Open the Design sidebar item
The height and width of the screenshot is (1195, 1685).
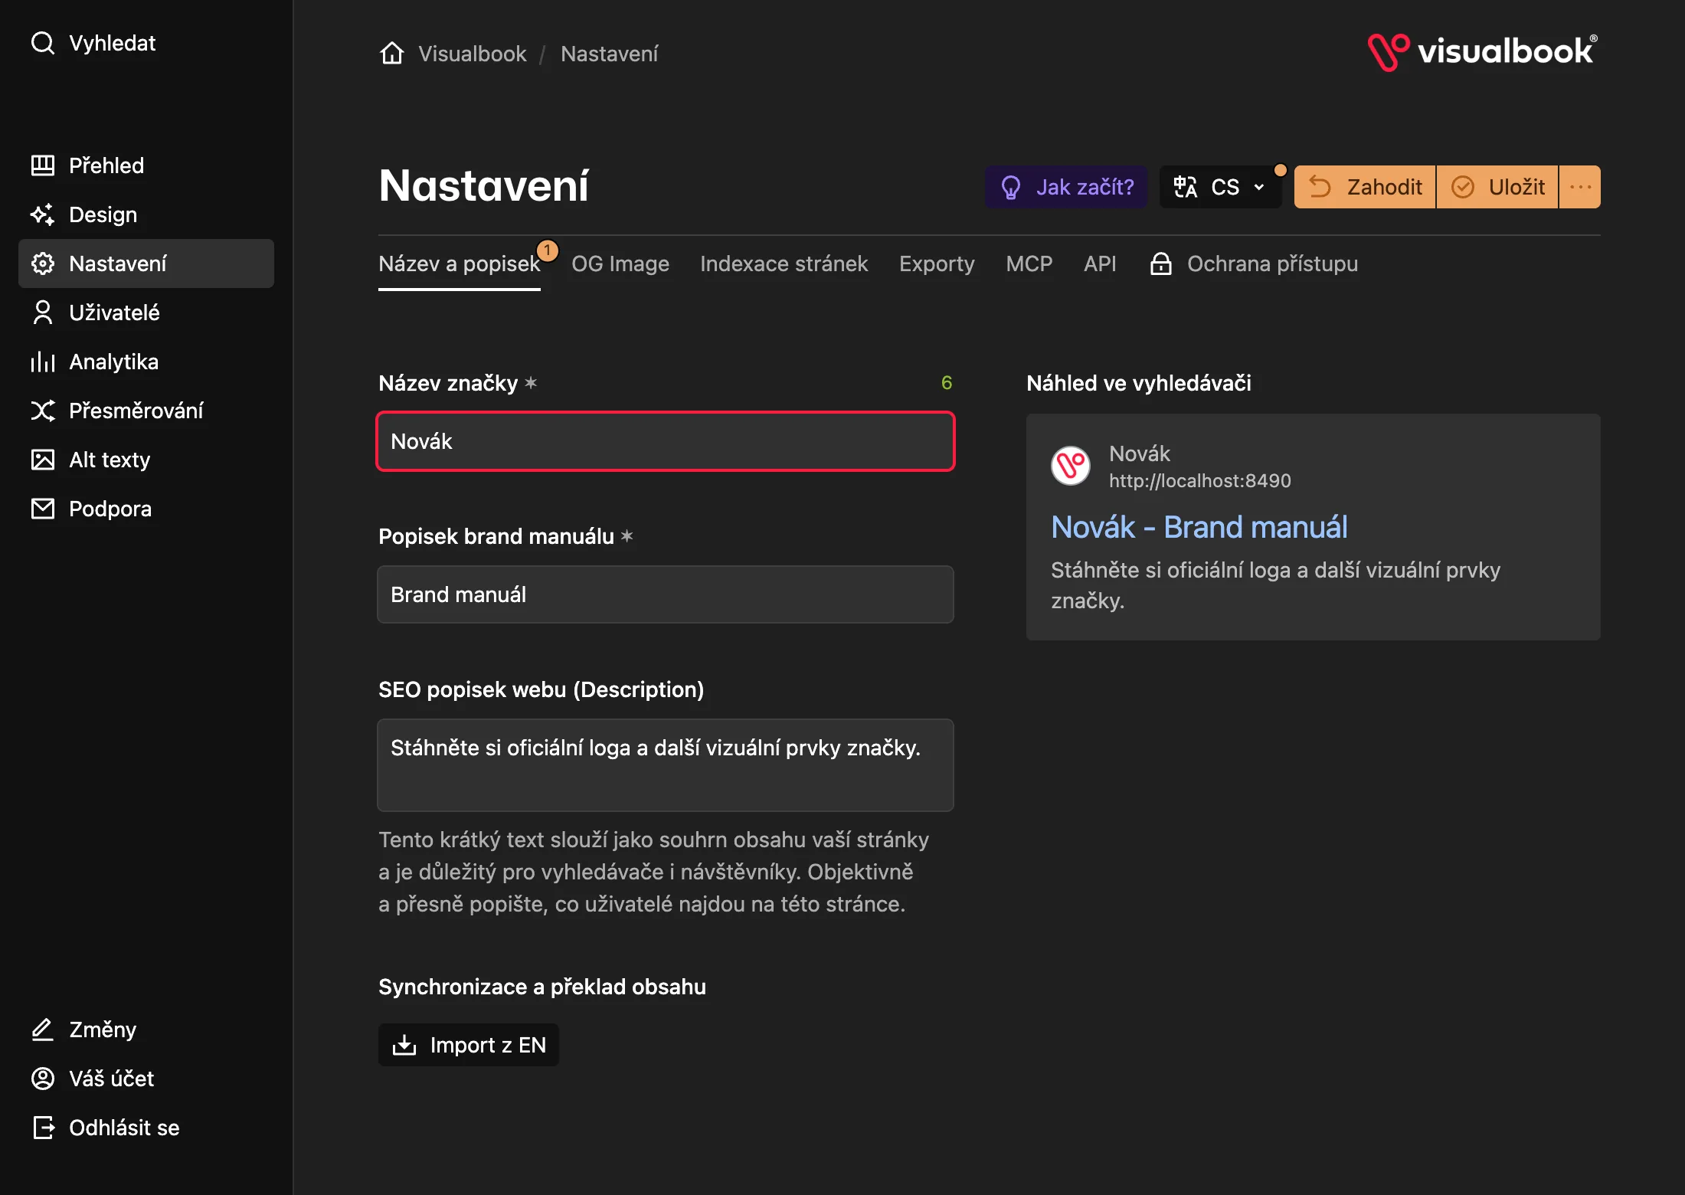pyautogui.click(x=146, y=214)
